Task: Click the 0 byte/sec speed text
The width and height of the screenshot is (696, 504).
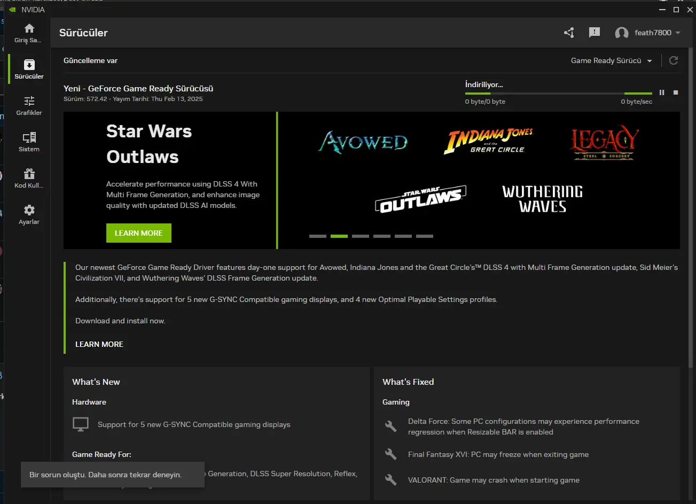Action: pyautogui.click(x=637, y=102)
